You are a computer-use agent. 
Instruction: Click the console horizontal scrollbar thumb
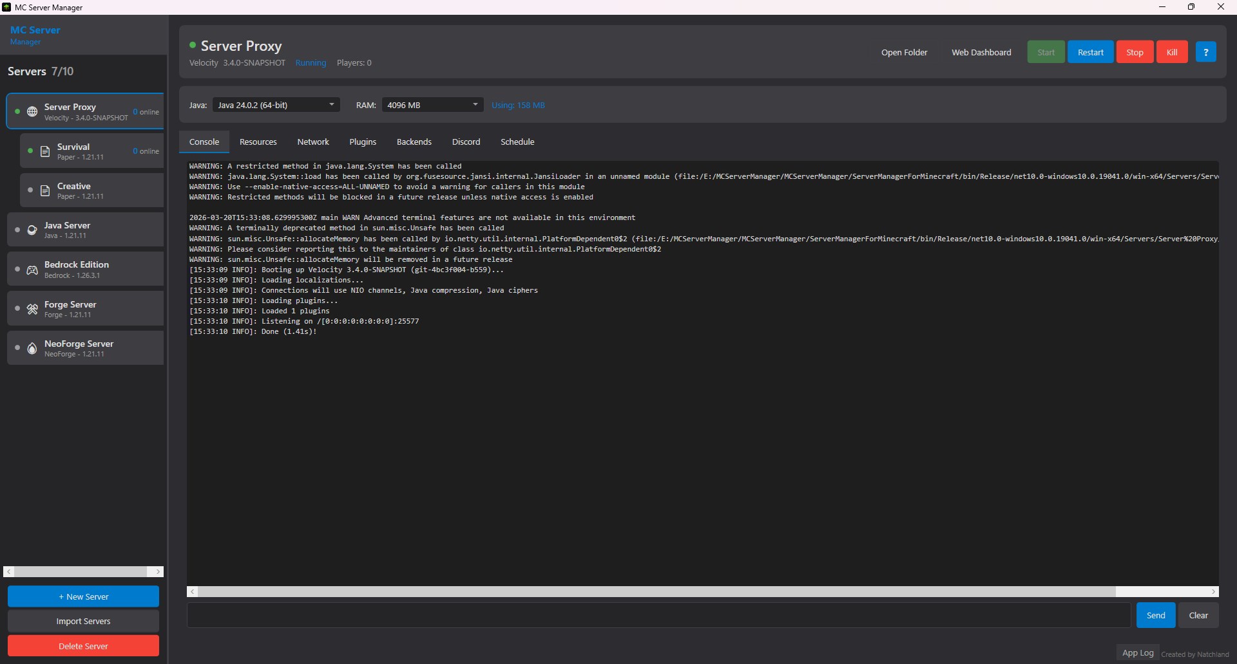(x=657, y=591)
